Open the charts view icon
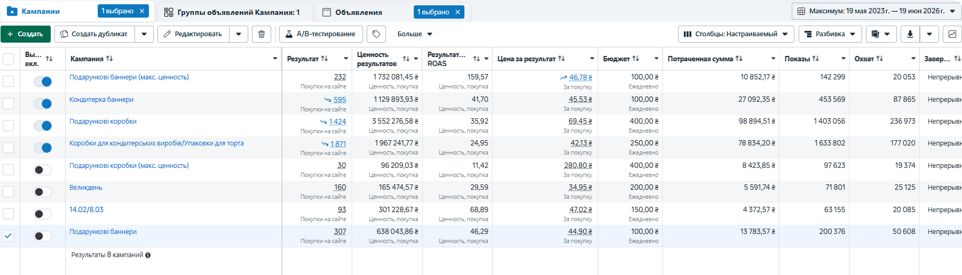Screen dimensions: 962x275 click(952, 34)
